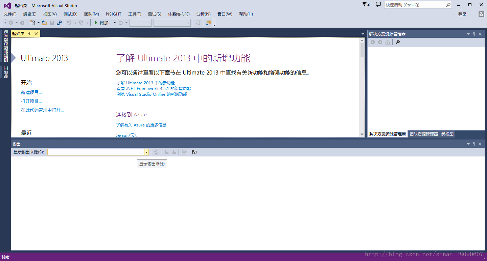487x261 pixels.
Task: Click the Navigate Backward toolbar icon
Action: pos(11,23)
